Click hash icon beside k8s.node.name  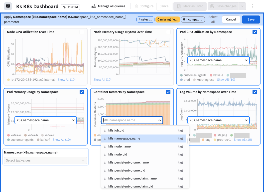[x=105, y=146]
